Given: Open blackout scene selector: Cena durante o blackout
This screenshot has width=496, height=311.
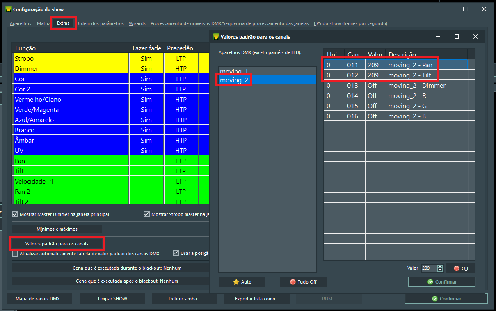Looking at the screenshot, I should click(111, 268).
